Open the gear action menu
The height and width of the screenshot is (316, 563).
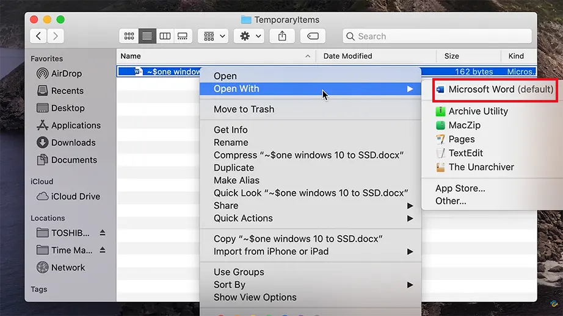(x=249, y=36)
